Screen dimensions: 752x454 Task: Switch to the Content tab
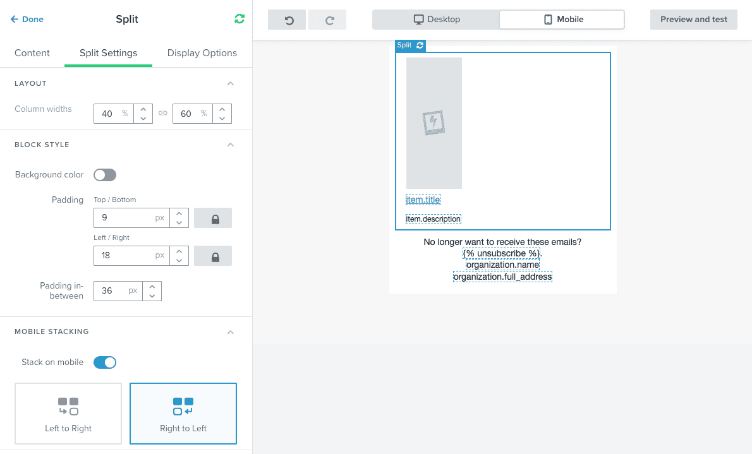tap(32, 53)
